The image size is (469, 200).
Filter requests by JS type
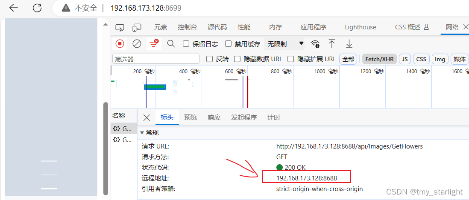click(x=405, y=59)
